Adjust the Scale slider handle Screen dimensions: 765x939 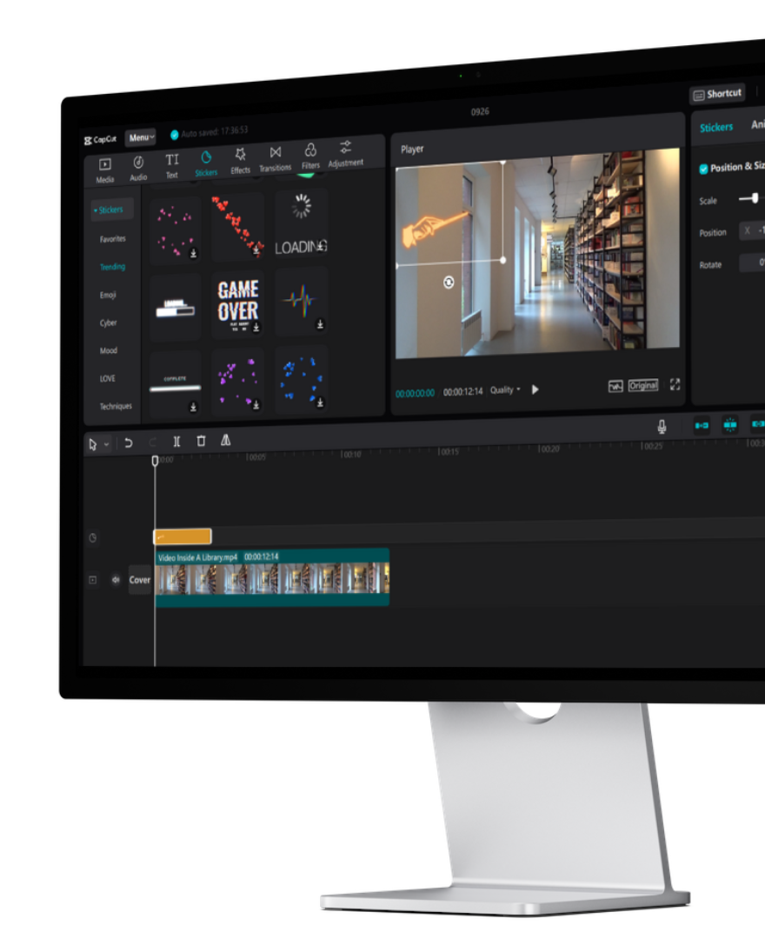point(755,197)
